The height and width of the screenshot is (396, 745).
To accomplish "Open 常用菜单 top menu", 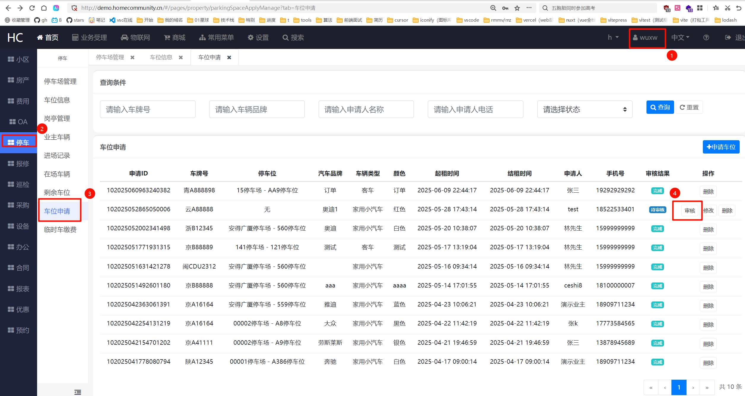I will [217, 38].
